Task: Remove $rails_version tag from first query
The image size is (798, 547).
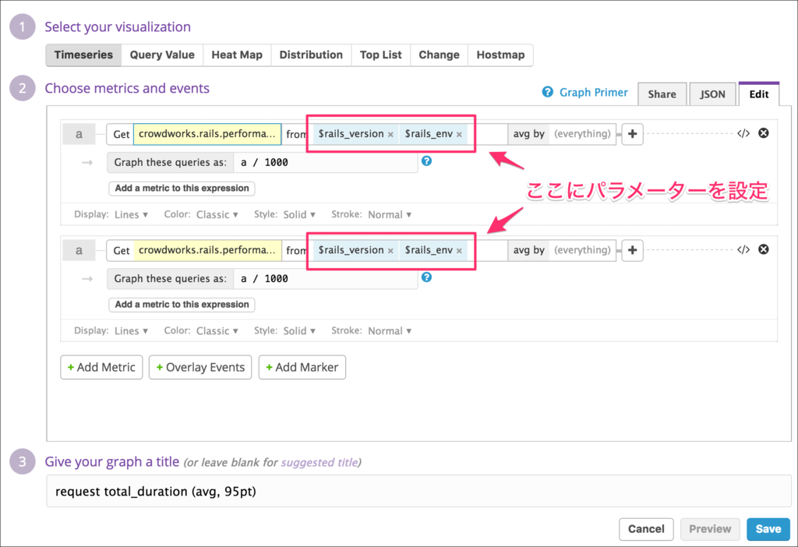Action: pyautogui.click(x=391, y=135)
